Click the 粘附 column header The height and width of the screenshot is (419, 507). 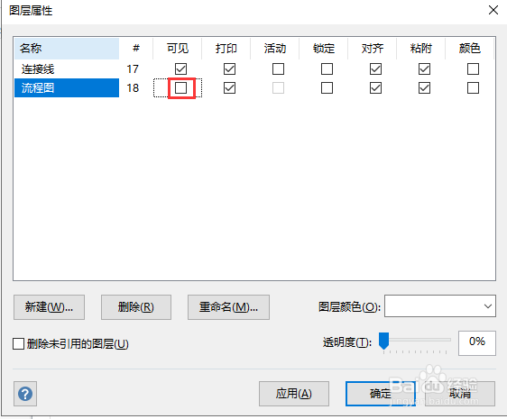[421, 49]
